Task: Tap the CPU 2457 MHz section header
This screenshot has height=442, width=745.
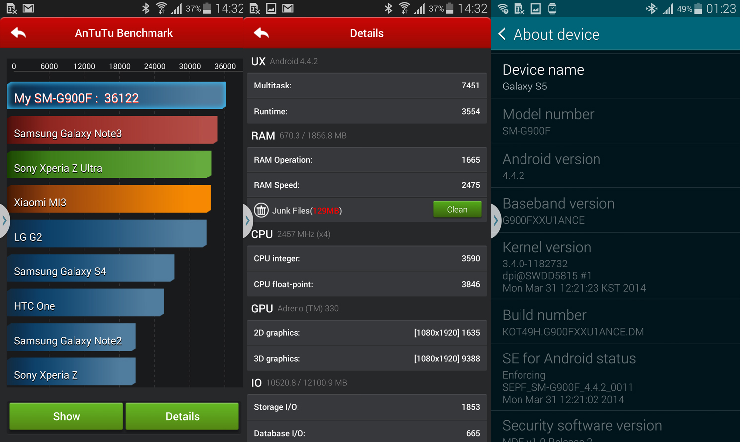Action: (291, 234)
